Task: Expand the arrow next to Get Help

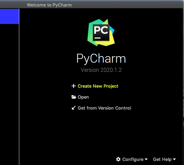Action: [174, 159]
